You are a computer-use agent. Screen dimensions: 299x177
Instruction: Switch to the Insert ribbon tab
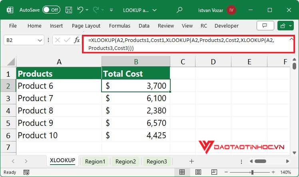[56, 26]
